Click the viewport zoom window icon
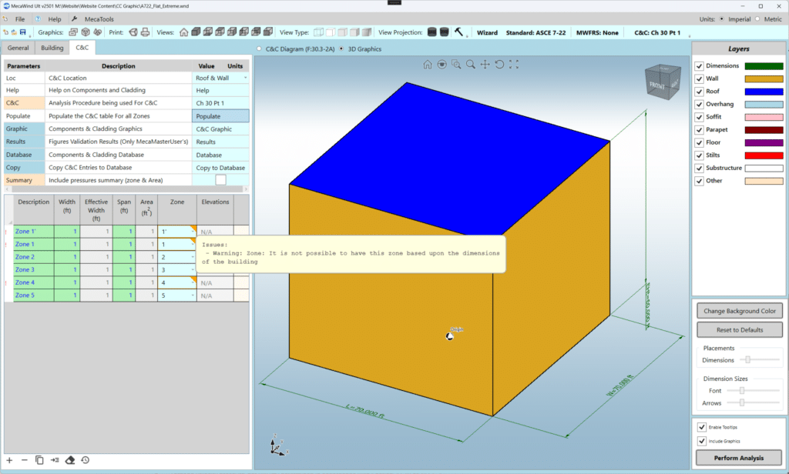 [x=456, y=65]
